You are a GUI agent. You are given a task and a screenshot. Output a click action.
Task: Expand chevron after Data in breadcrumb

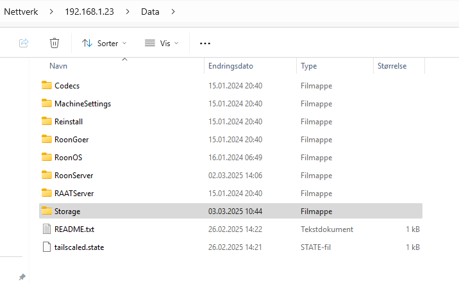tap(173, 12)
